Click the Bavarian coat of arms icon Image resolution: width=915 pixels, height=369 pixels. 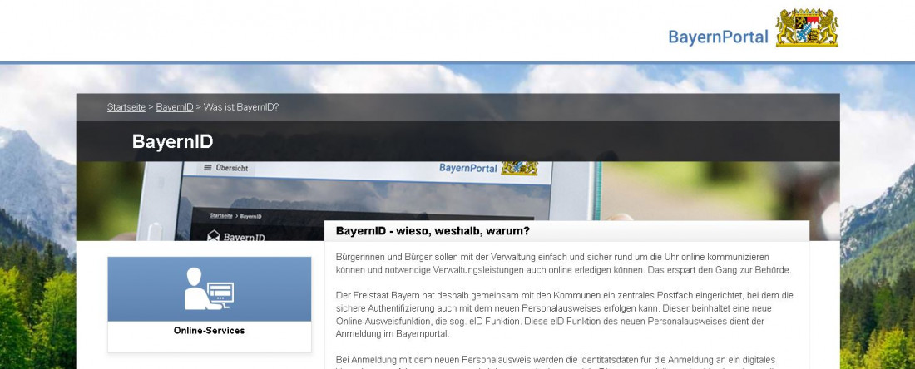pos(807,27)
